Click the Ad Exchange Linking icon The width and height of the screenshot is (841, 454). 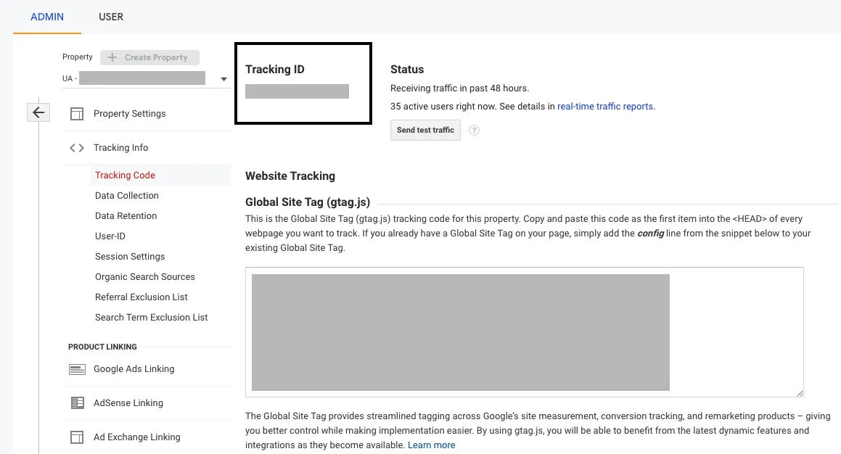coord(77,437)
